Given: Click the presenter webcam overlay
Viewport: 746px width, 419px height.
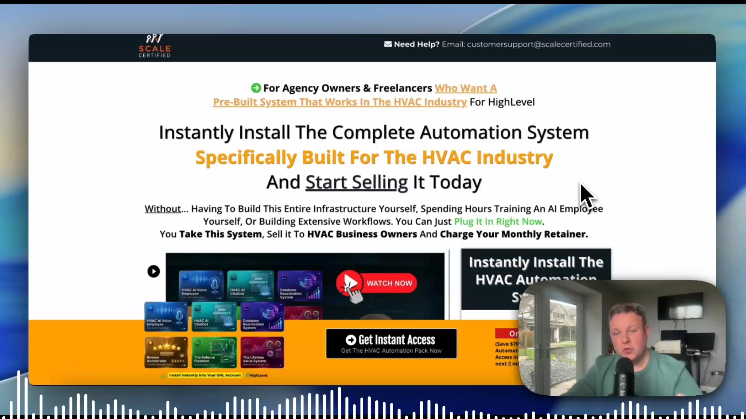Looking at the screenshot, I should tap(622, 338).
